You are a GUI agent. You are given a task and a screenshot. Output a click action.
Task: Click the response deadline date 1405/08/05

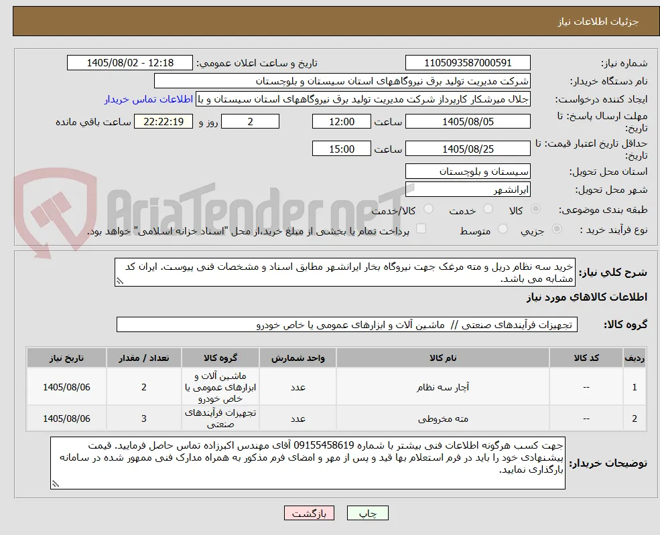click(468, 122)
